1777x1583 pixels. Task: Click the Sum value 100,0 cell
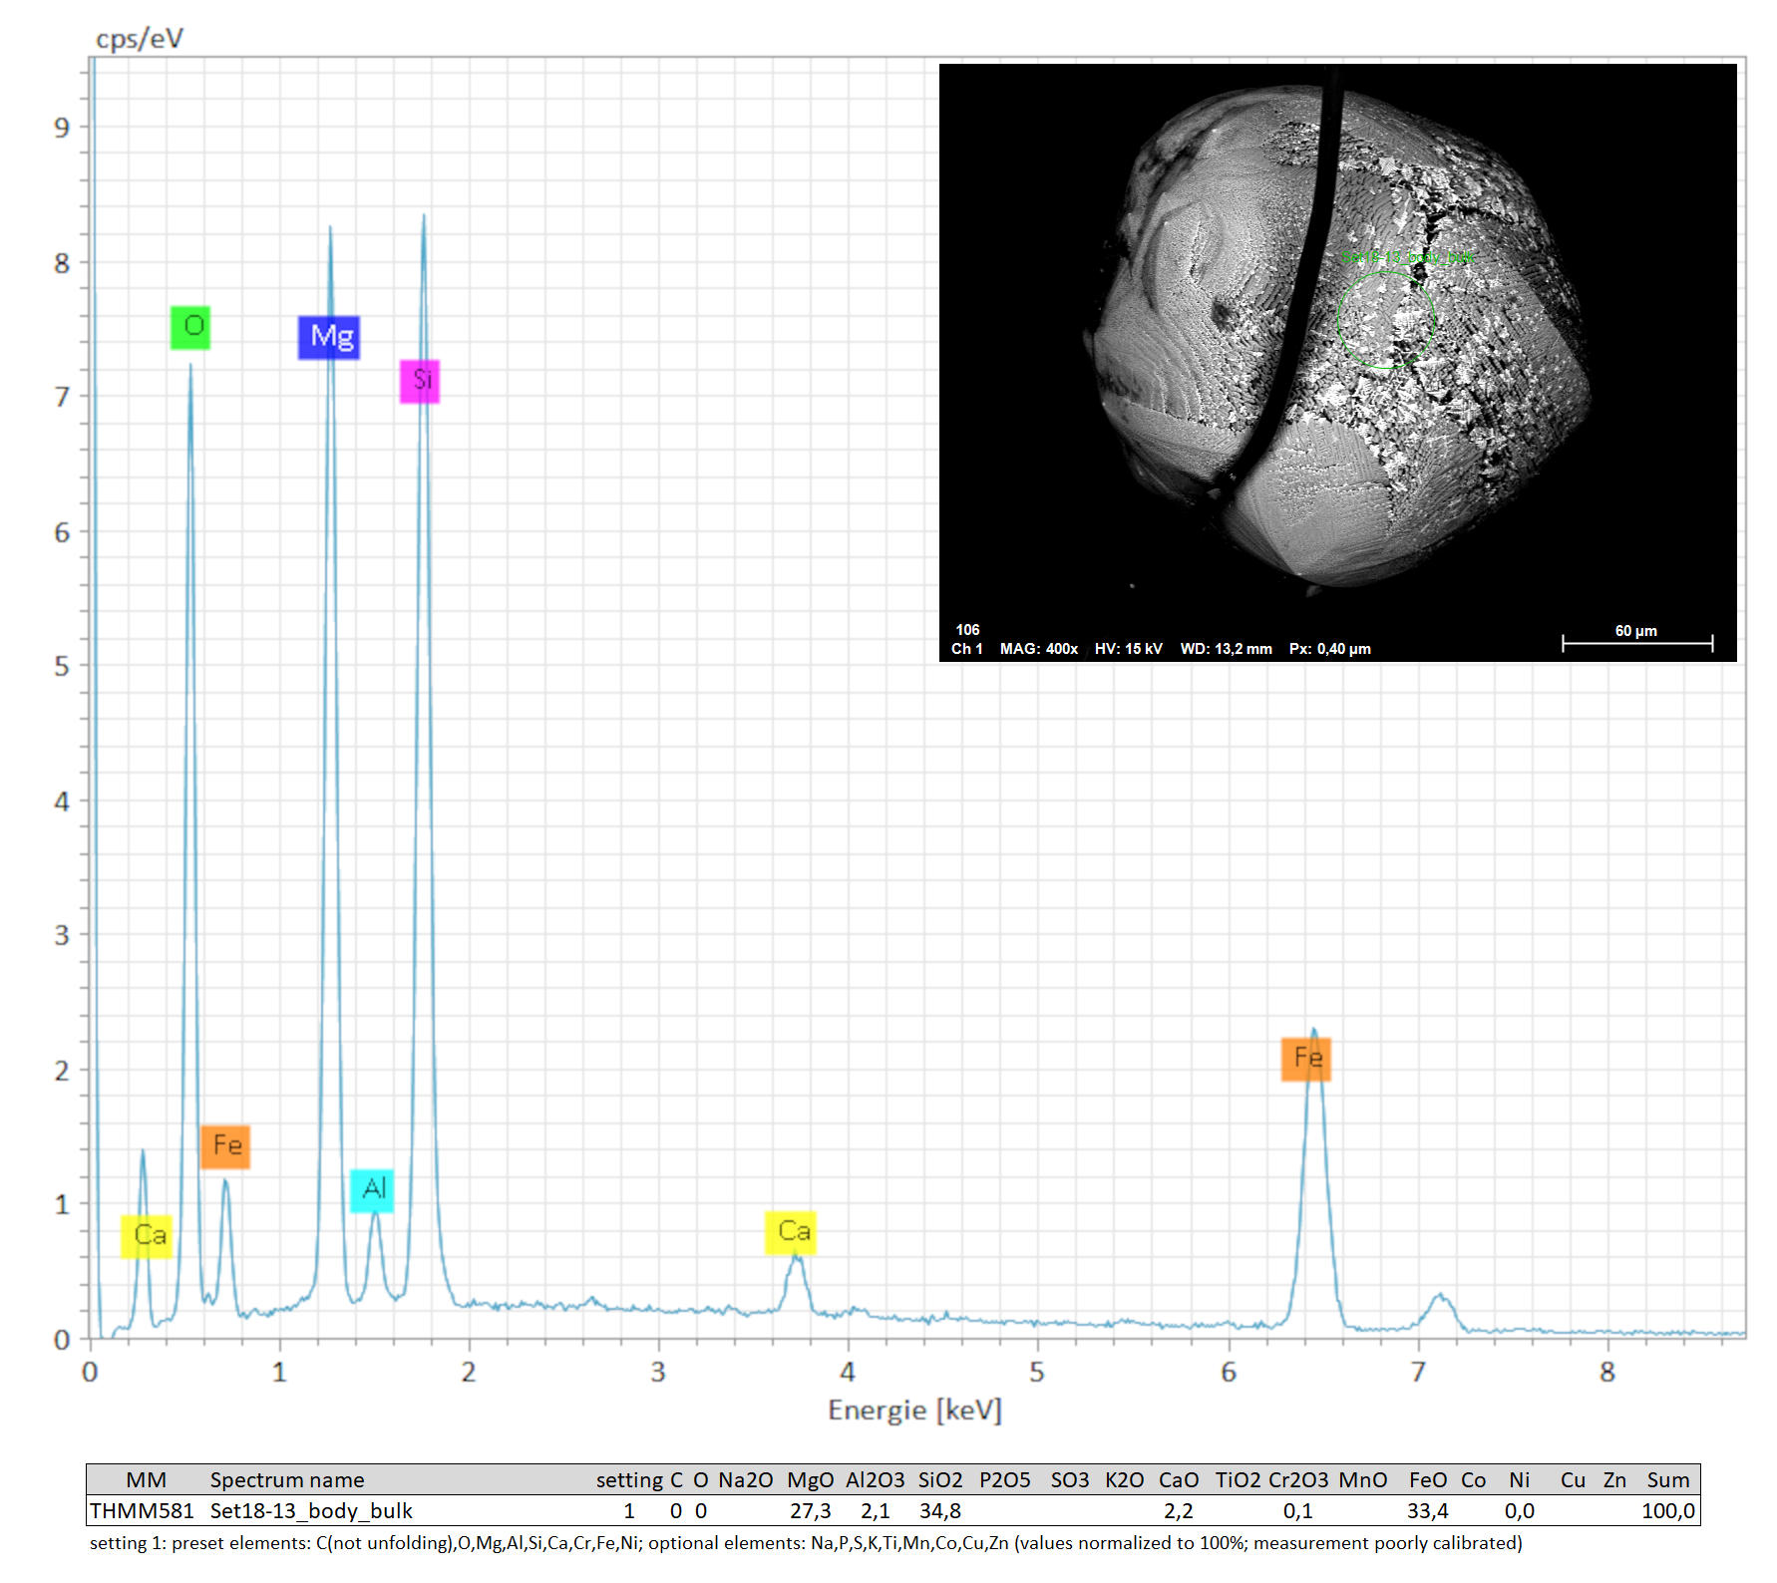point(1667,1511)
